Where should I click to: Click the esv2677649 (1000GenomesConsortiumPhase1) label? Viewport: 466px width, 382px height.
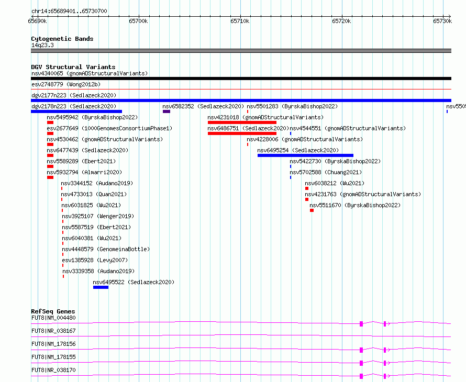click(x=109, y=128)
